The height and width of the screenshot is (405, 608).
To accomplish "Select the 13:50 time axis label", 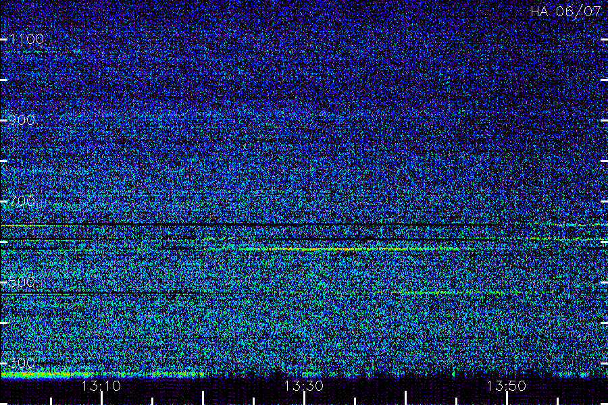I will tap(507, 385).
